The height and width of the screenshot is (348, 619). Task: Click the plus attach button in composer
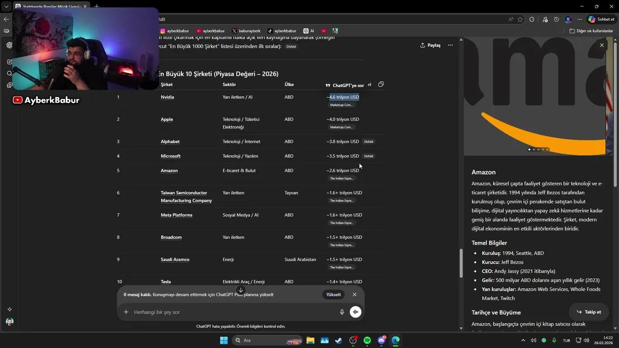click(126, 312)
